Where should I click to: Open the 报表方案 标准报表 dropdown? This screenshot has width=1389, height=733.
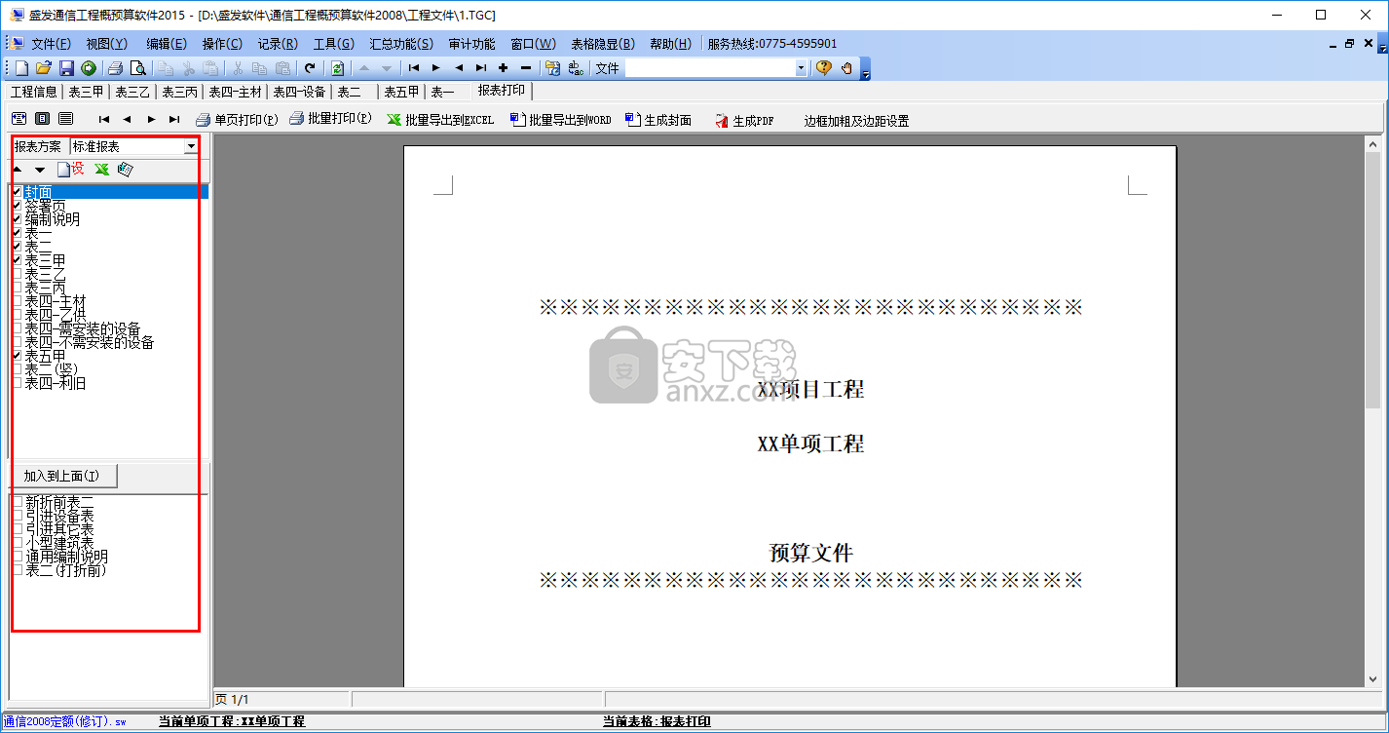pos(191,146)
